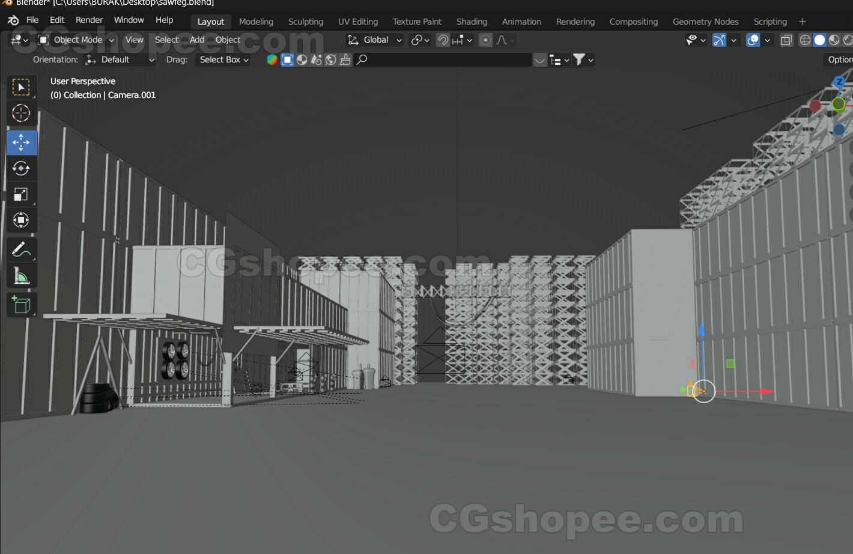Click the green plane handle of move gizmo
This screenshot has height=554, width=853.
tap(730, 364)
